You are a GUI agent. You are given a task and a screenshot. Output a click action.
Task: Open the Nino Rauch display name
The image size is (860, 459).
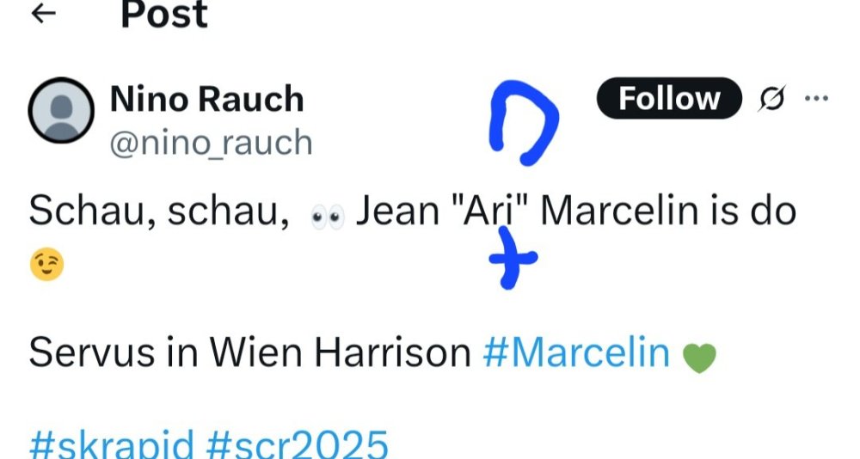[206, 99]
